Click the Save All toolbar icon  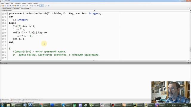7,6
